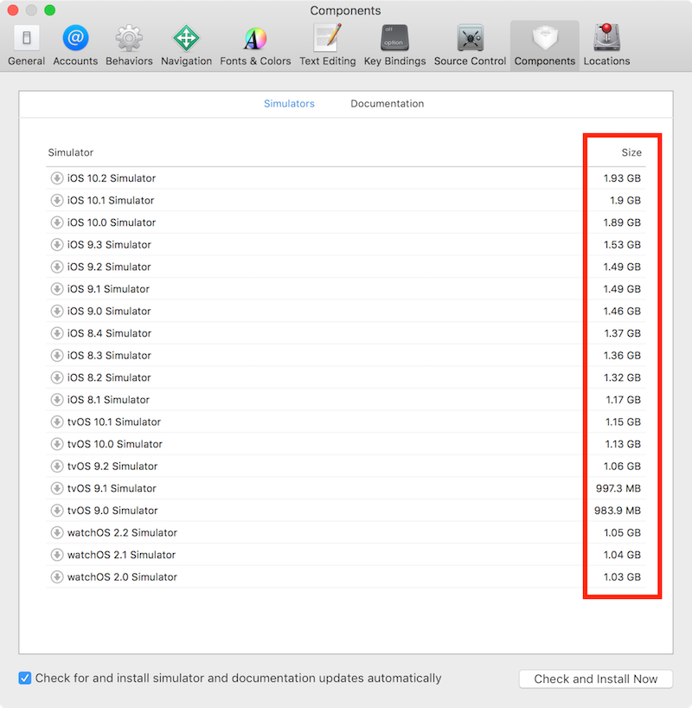This screenshot has height=708, width=692.
Task: Select the Components toolbar icon
Action: [x=545, y=45]
